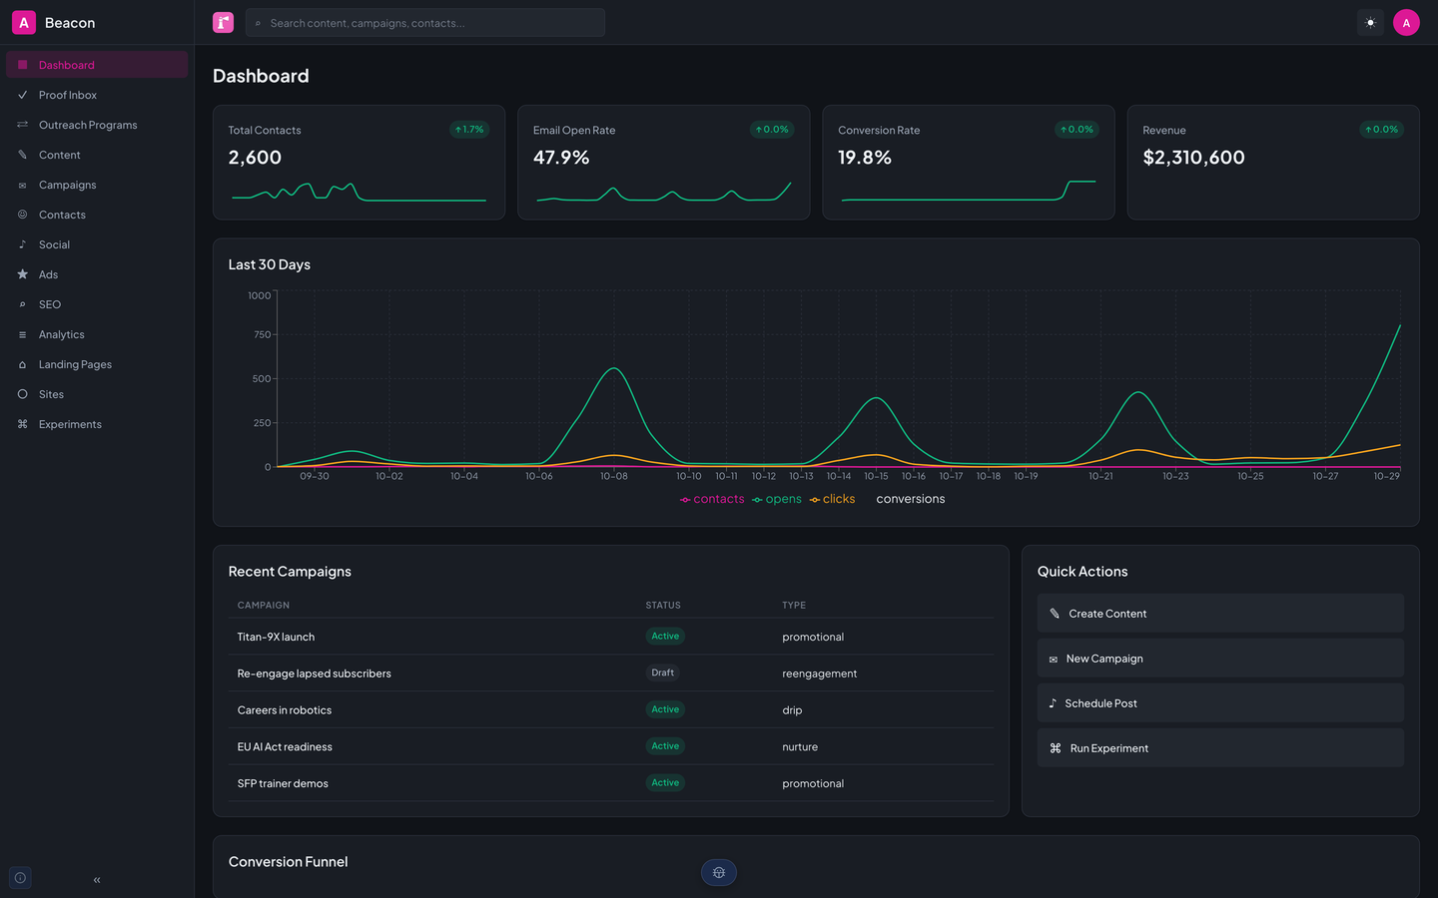Click the Proof Inbox checkmark icon
The image size is (1438, 898).
click(22, 95)
